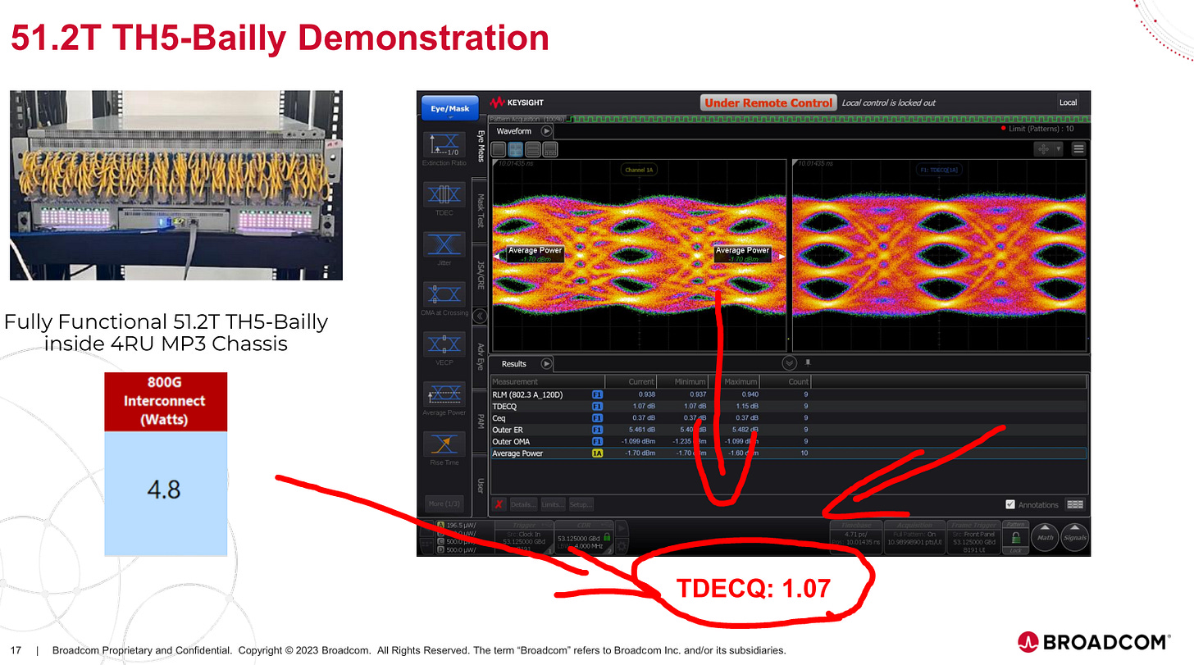Select the OMA at Crossing measurement icon
The image size is (1194, 665).
click(x=444, y=294)
